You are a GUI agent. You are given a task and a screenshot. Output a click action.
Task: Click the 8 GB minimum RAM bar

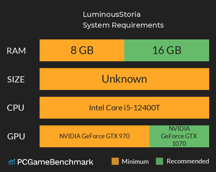tap(82, 51)
